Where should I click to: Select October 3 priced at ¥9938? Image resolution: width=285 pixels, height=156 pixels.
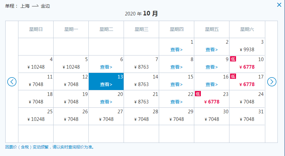[x=247, y=50]
